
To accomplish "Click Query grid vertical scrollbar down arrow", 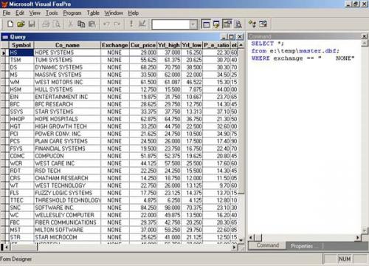I will (241, 240).
